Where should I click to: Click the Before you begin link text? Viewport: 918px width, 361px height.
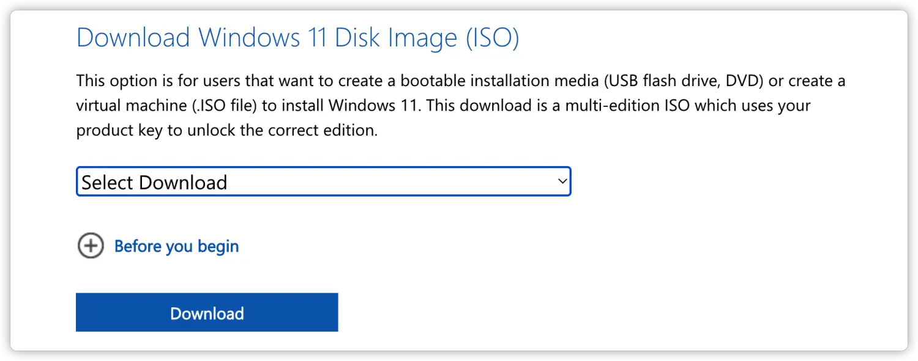click(x=176, y=246)
